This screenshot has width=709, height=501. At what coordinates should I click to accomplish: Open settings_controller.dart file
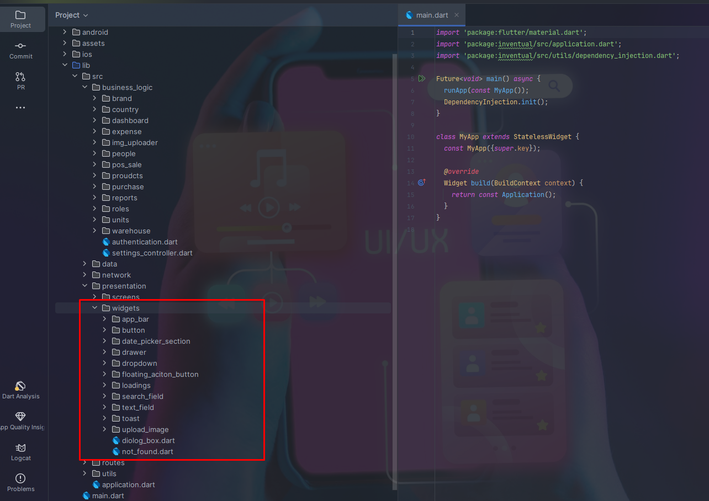152,253
